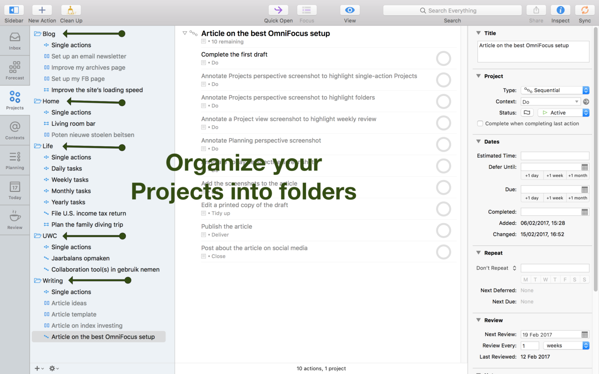Click the New Action plus icon

point(42,10)
